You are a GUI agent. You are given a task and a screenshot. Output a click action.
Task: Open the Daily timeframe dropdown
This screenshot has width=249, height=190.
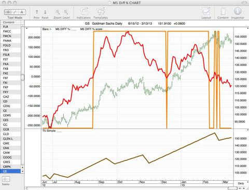[241, 183]
